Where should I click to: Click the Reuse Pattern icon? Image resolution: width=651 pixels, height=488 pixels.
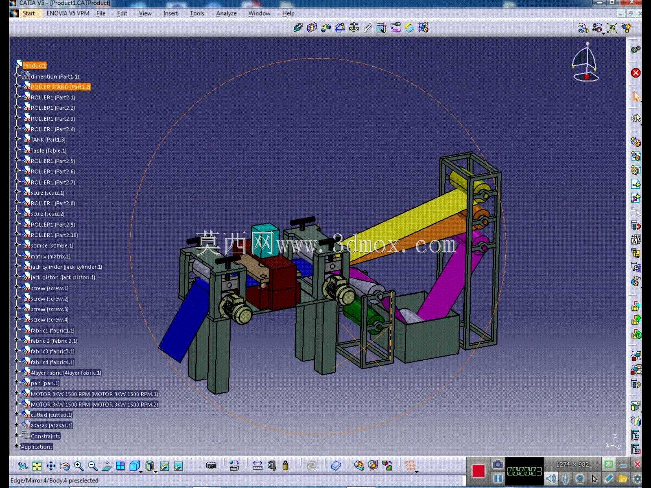click(x=424, y=28)
